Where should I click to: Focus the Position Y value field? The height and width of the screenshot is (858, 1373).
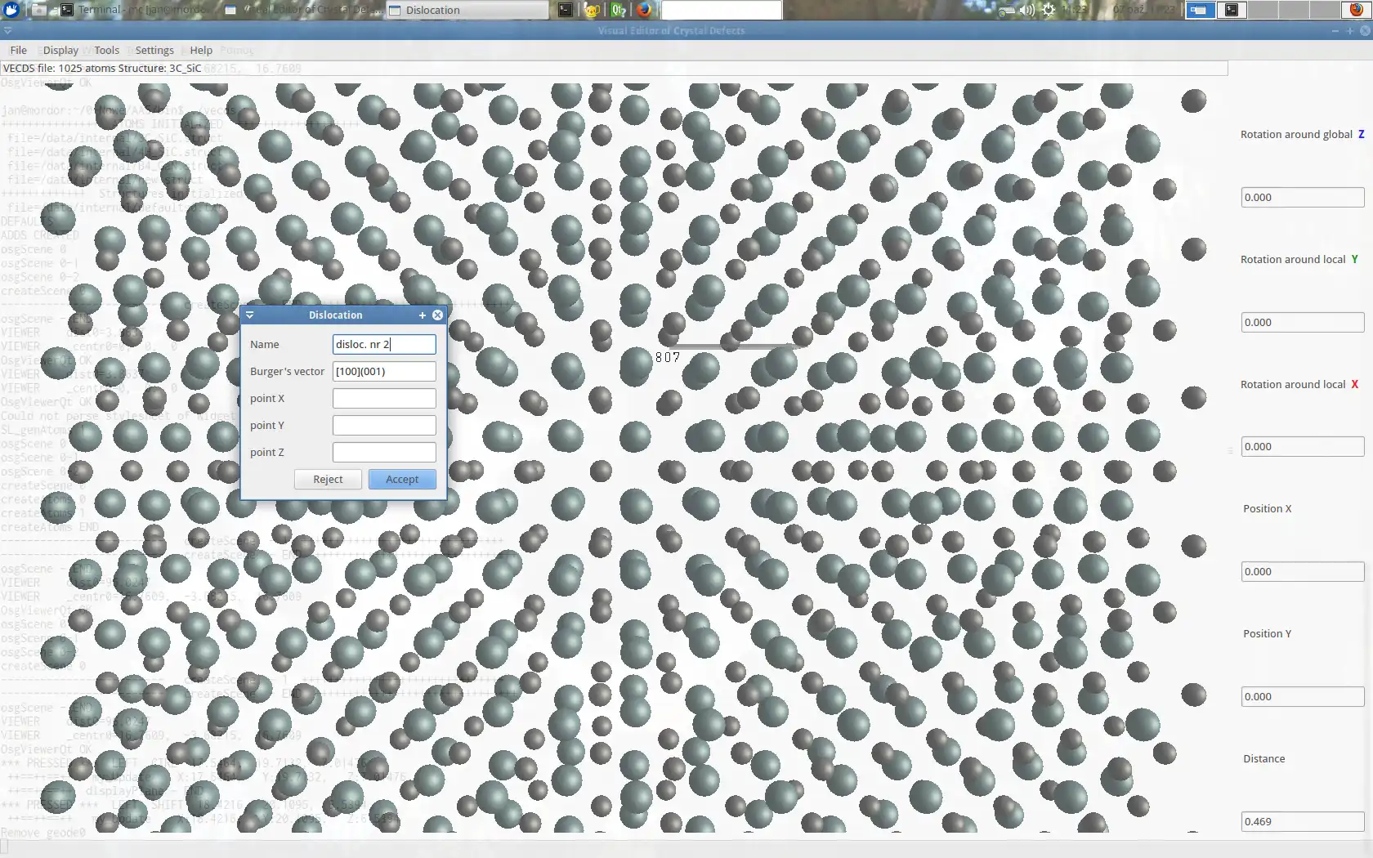point(1303,697)
